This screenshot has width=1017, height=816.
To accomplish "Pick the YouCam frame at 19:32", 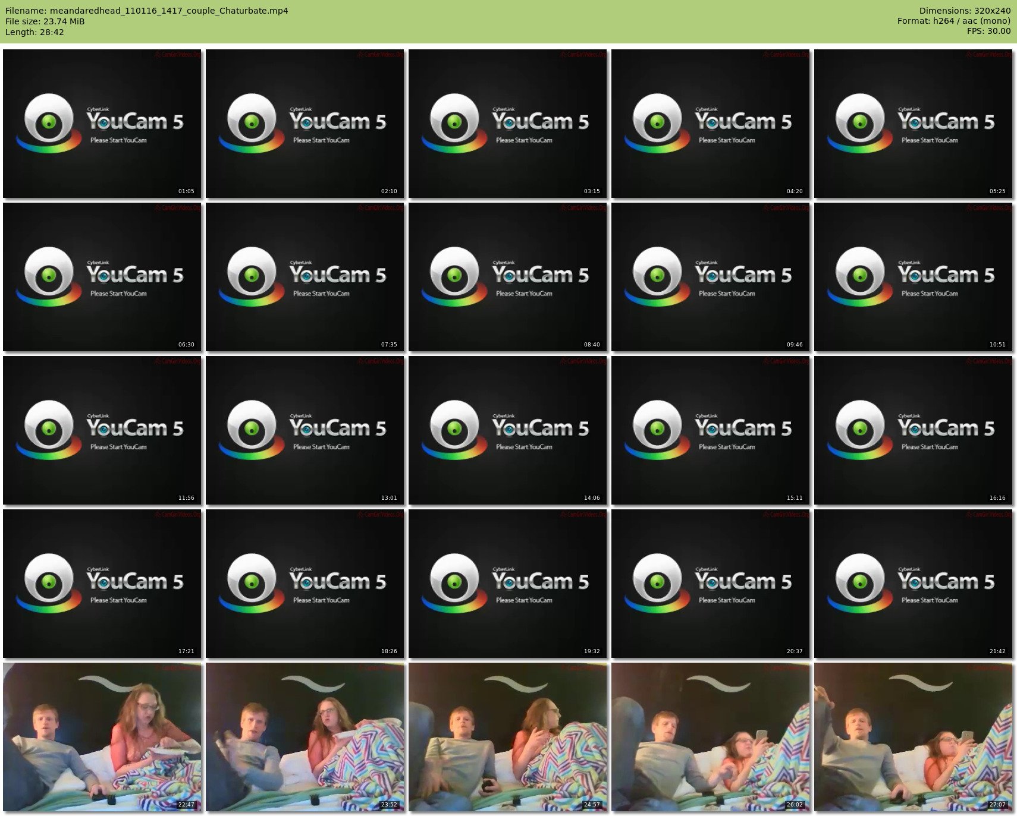I will coord(508,584).
